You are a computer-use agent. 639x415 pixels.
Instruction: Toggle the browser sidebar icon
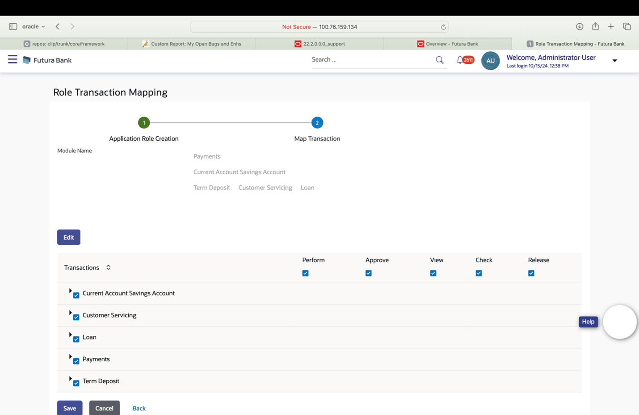coord(13,27)
